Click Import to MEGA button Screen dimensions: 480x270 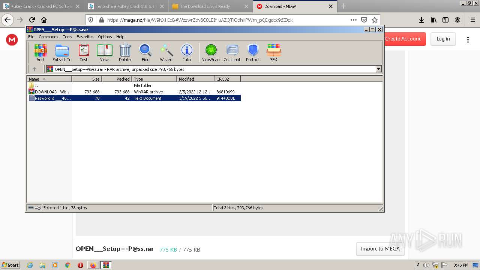pyautogui.click(x=380, y=249)
